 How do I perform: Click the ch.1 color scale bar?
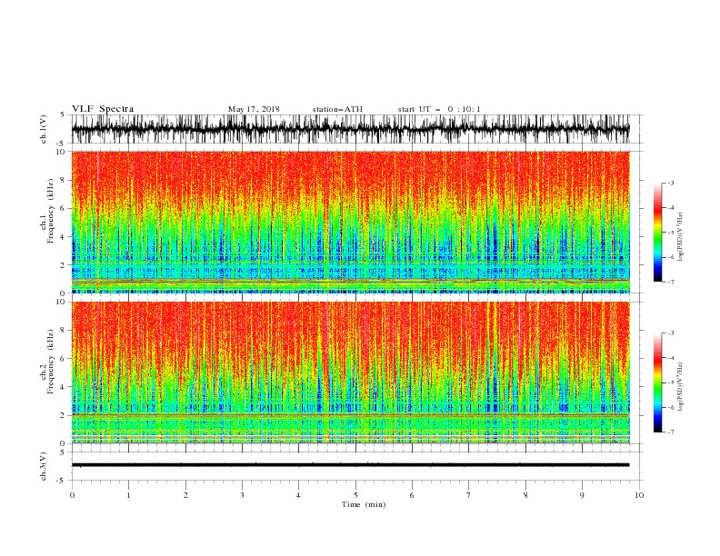click(657, 232)
